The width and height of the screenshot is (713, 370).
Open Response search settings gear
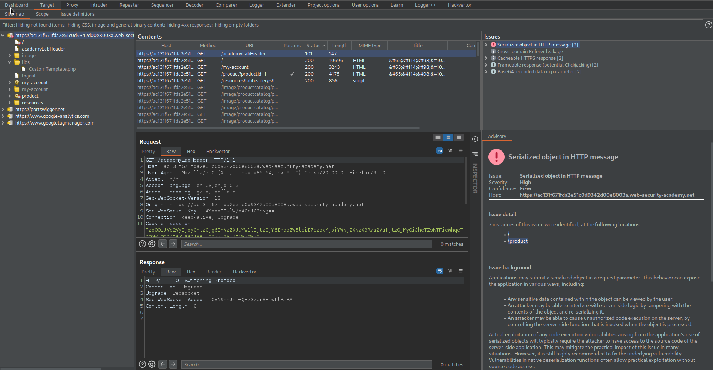pyautogui.click(x=152, y=364)
